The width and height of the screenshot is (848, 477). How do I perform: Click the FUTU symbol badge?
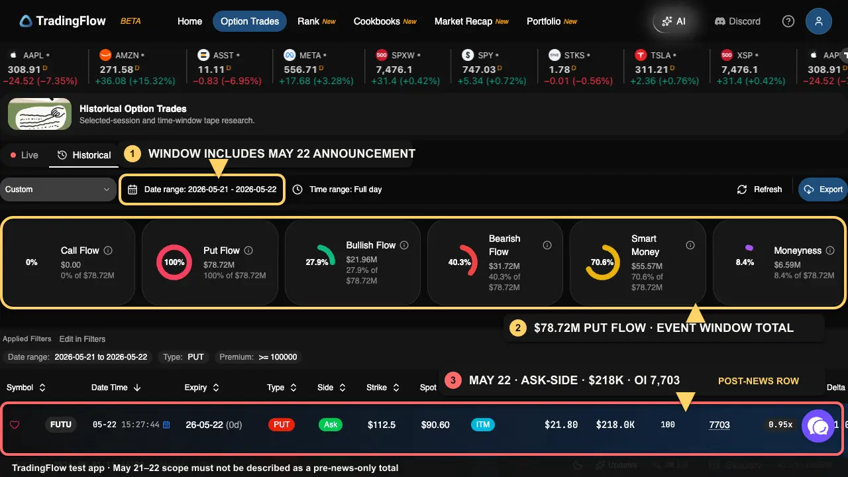pos(61,425)
